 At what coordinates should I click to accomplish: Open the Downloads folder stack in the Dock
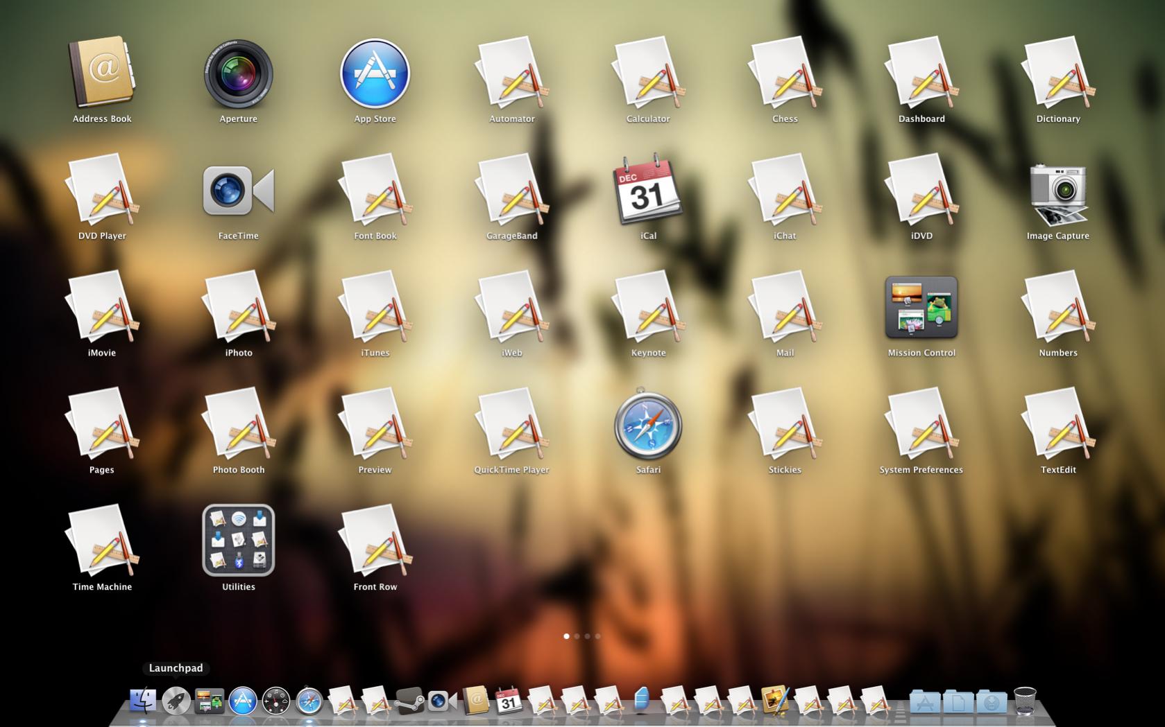pyautogui.click(x=992, y=701)
